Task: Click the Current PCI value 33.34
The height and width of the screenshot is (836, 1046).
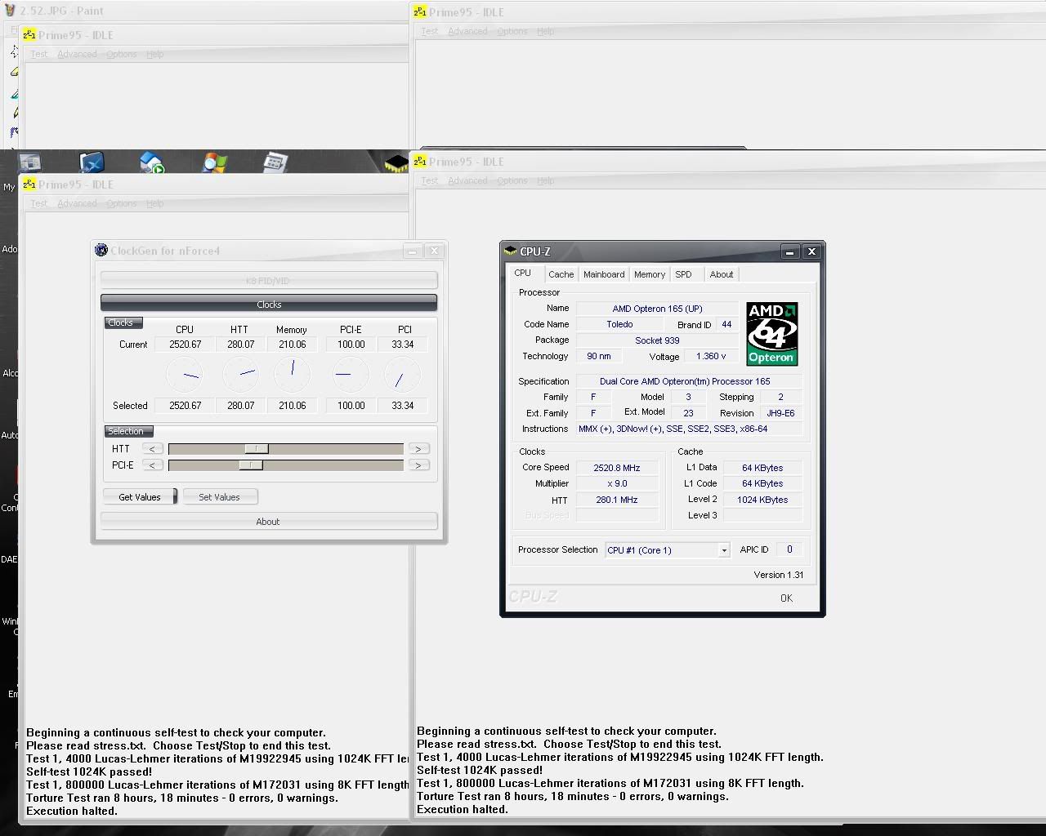Action: (403, 345)
